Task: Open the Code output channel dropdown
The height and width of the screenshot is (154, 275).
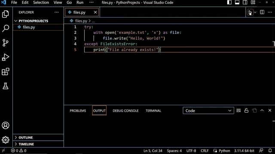Action: (208, 111)
